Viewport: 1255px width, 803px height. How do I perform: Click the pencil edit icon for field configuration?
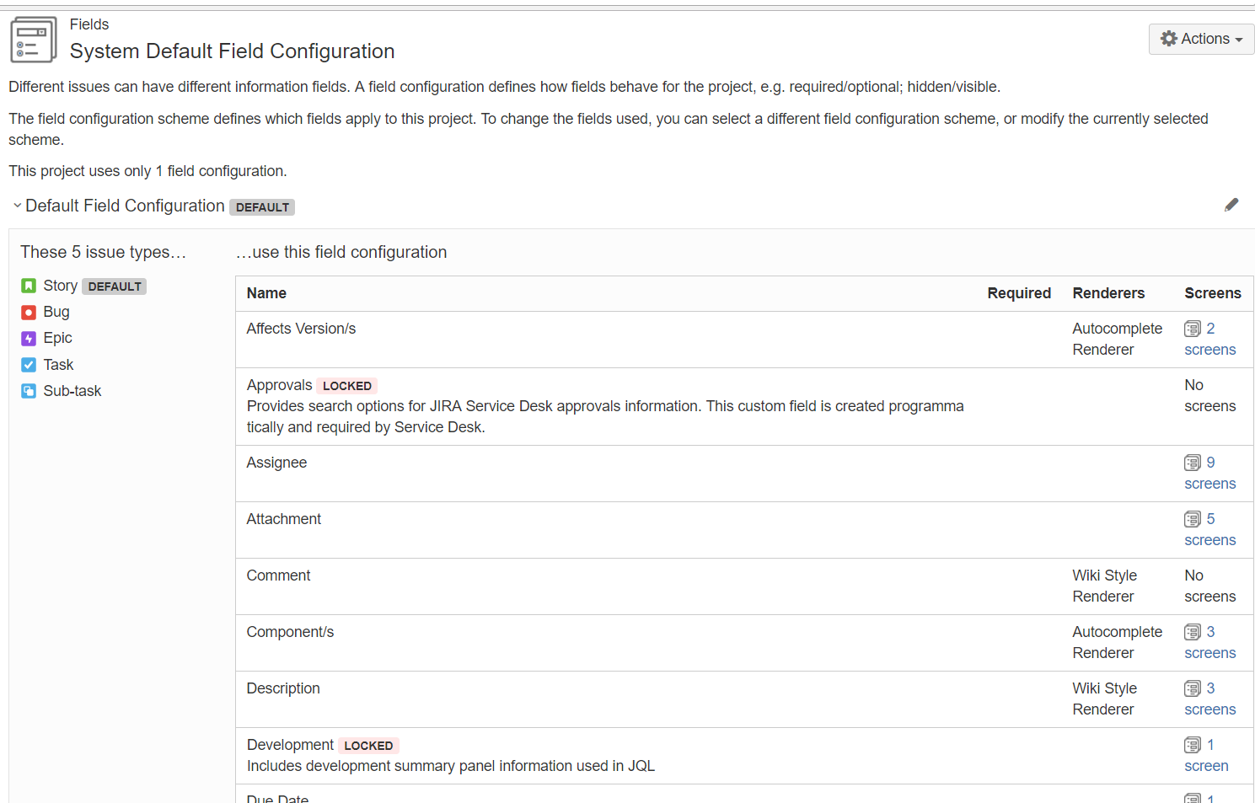[x=1231, y=205]
